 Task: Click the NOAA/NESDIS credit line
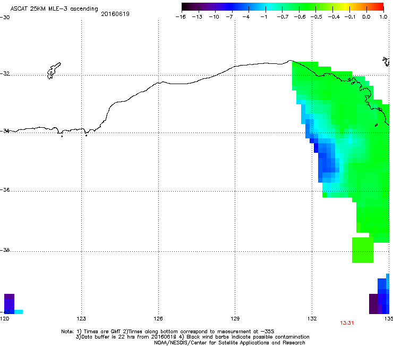229,343
